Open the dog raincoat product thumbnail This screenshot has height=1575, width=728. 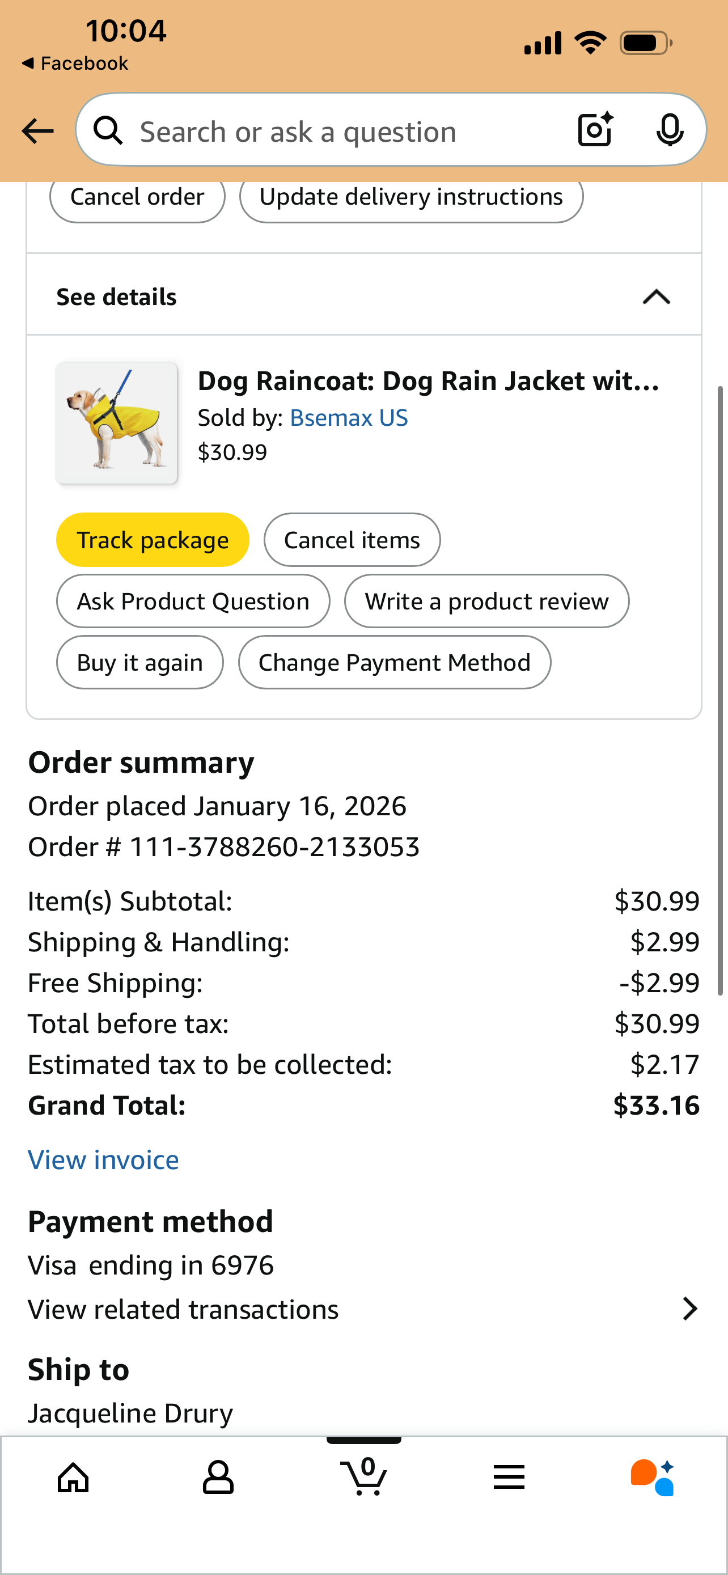click(x=117, y=423)
